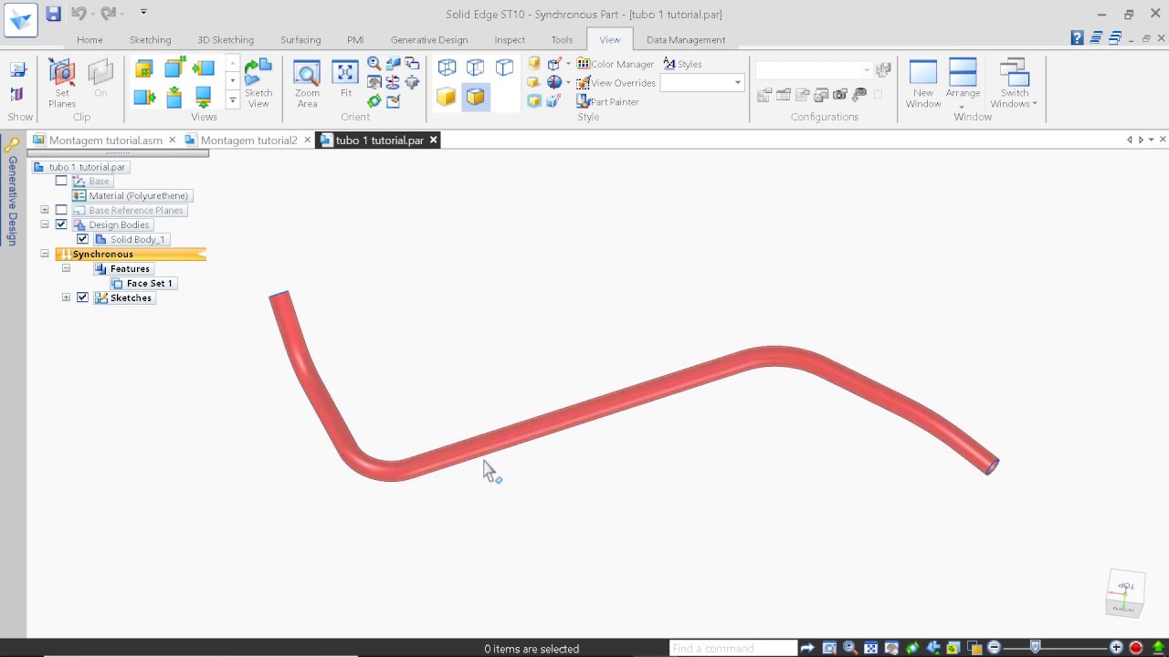The height and width of the screenshot is (657, 1169).
Task: Close the tubo 1 tutorial.par document tab
Action: (x=434, y=141)
